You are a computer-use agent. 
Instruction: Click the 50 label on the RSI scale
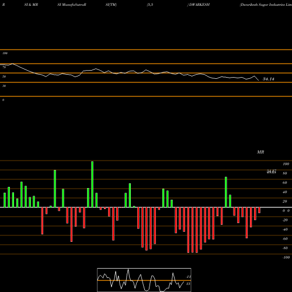point(4,77)
